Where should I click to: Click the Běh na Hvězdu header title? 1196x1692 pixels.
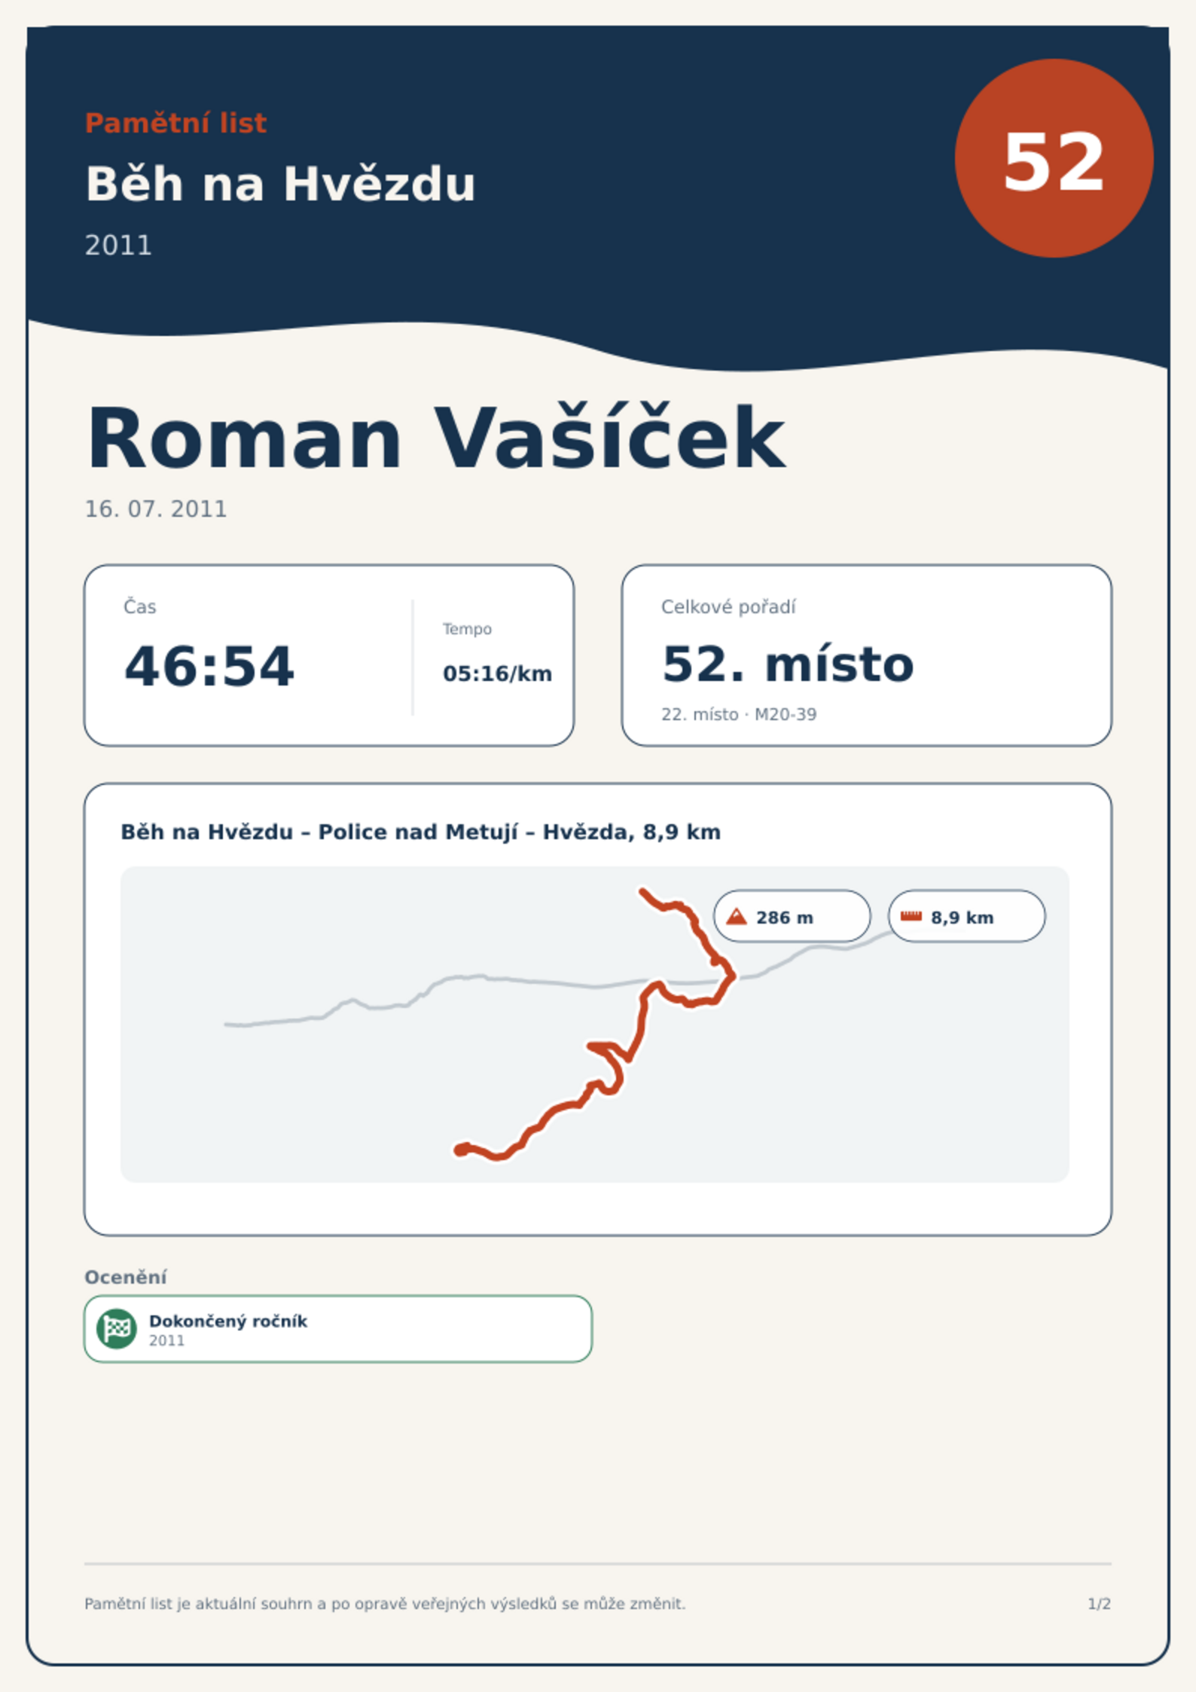pyautogui.click(x=280, y=184)
